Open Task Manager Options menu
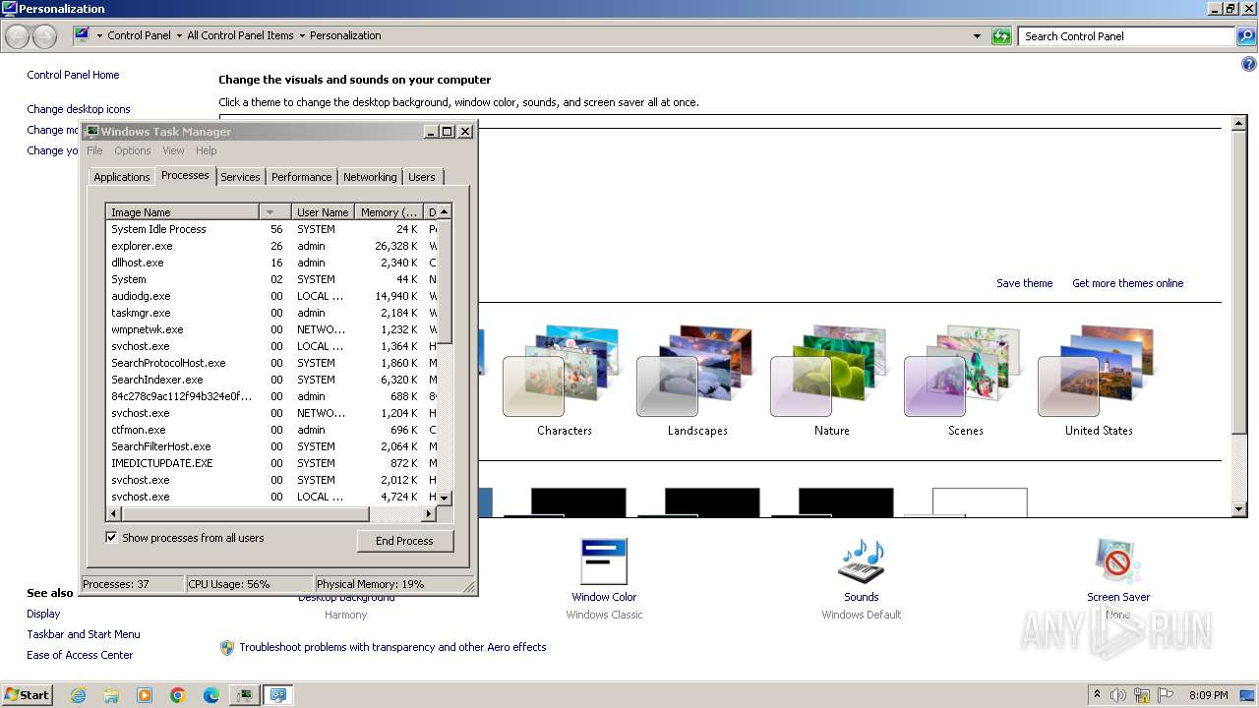The width and height of the screenshot is (1259, 708). tap(132, 150)
